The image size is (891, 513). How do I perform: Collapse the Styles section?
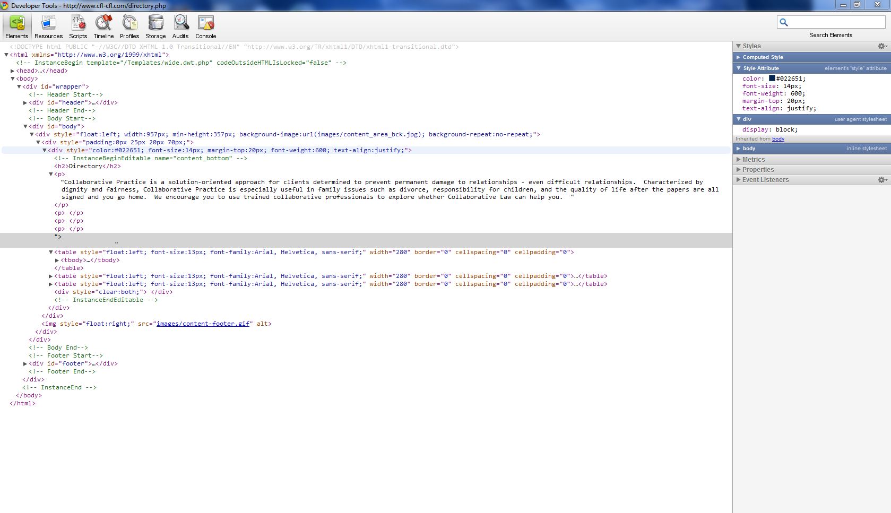738,46
